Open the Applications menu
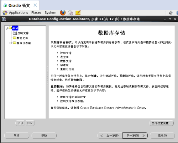 point(19,12)
